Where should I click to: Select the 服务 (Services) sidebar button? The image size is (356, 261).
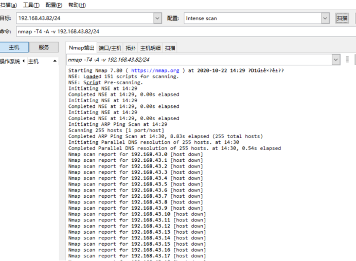point(44,47)
